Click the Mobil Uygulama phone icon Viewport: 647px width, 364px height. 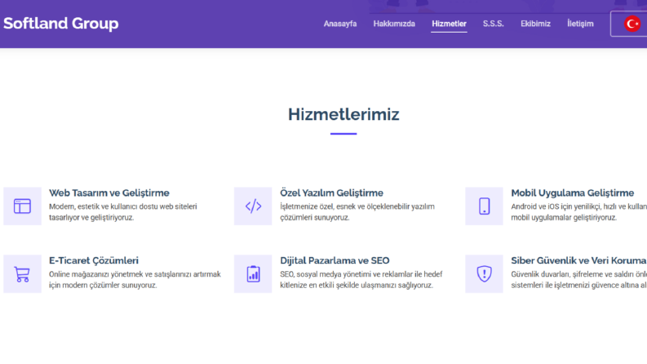coord(484,206)
